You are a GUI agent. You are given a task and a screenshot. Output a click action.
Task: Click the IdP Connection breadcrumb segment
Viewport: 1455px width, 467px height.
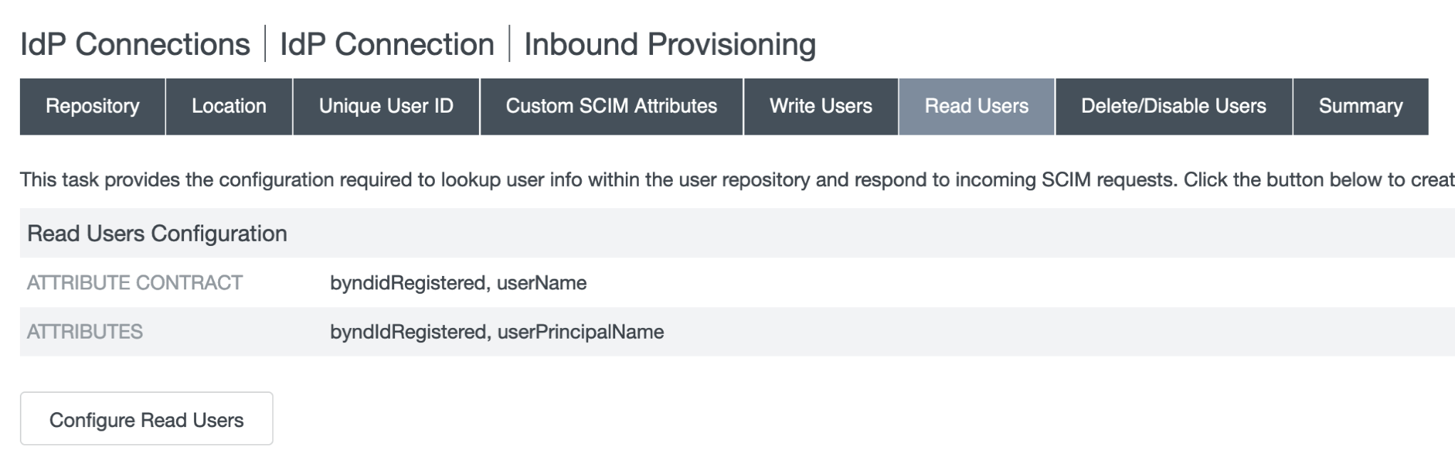pos(387,44)
